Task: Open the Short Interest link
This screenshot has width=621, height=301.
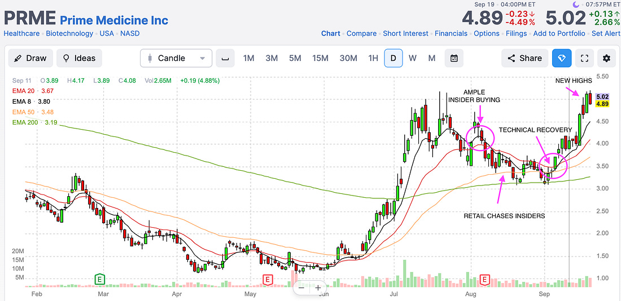Action: (405, 34)
